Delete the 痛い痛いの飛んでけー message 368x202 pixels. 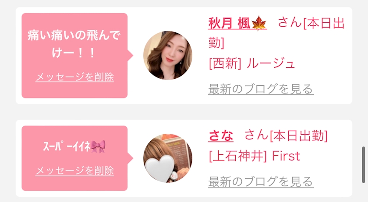coord(74,77)
